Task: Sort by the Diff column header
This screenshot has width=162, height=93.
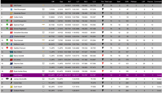Action: tap(53, 2)
